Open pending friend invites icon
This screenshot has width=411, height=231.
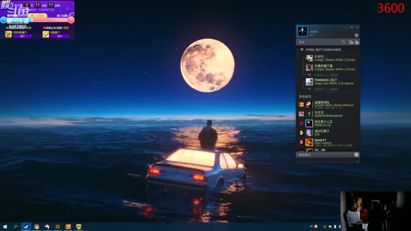click(351, 42)
